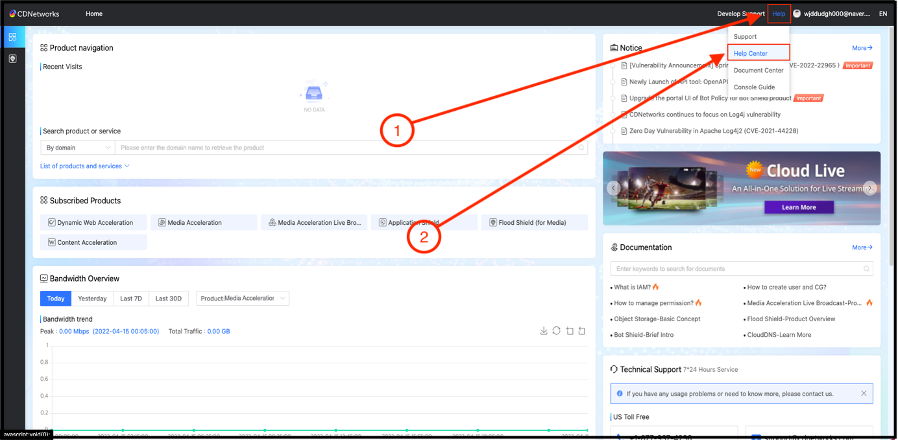The width and height of the screenshot is (898, 443).
Task: Switch bandwidth range to Yesterday
Action: (x=92, y=299)
